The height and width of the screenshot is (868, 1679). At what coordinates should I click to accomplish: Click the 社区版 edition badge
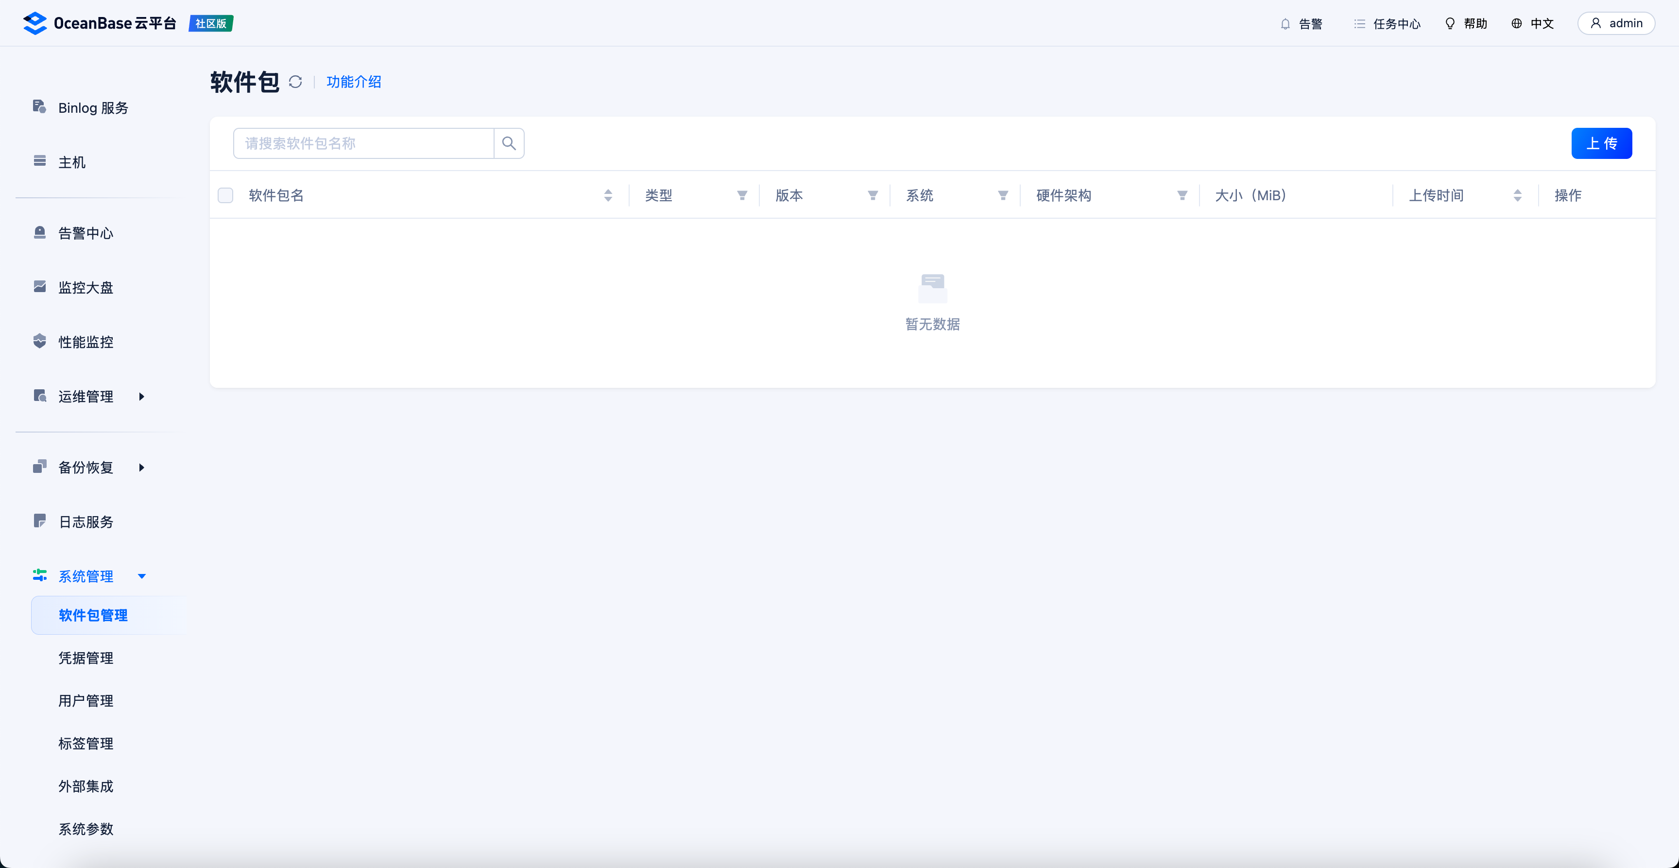210,23
